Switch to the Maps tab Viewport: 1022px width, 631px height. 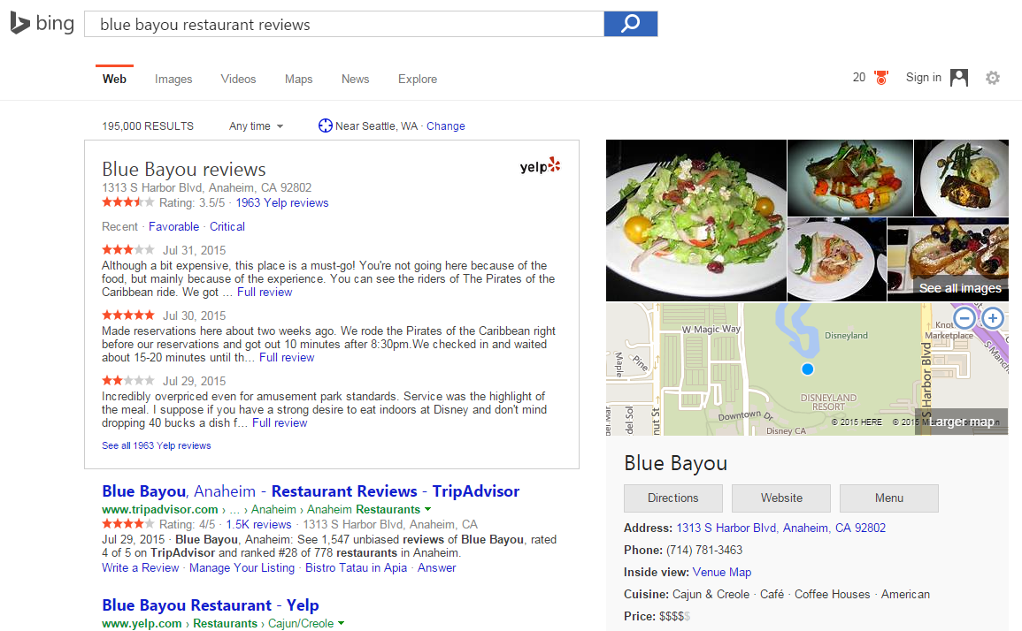298,80
